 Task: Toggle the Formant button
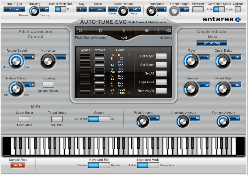[198, 9]
